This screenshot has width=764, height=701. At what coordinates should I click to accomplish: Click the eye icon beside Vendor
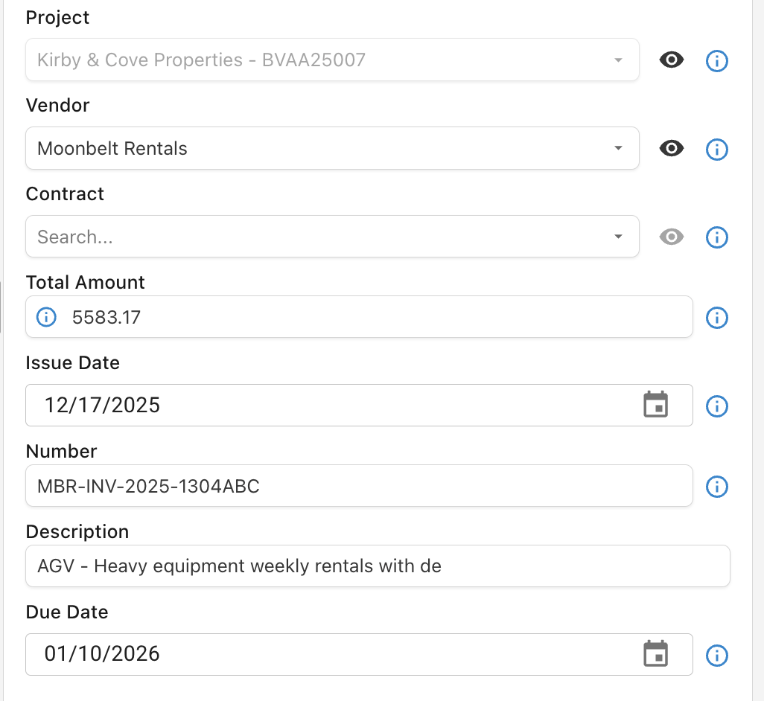[671, 149]
